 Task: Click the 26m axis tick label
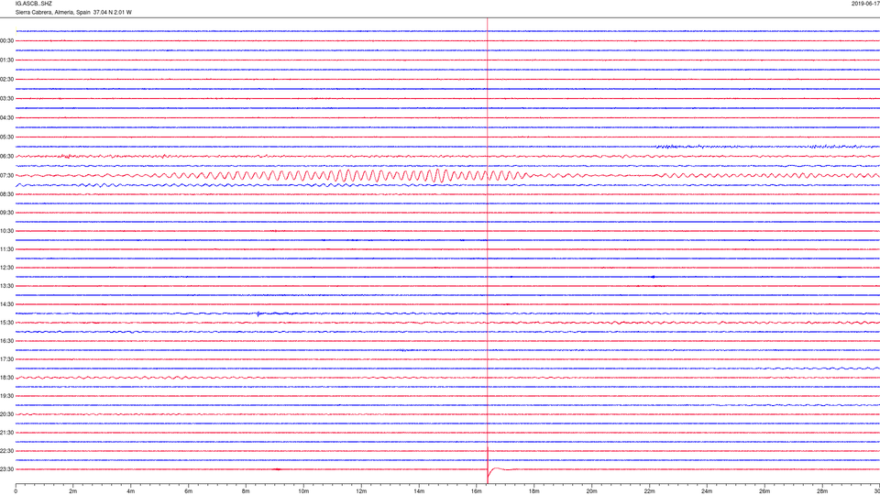(x=764, y=491)
